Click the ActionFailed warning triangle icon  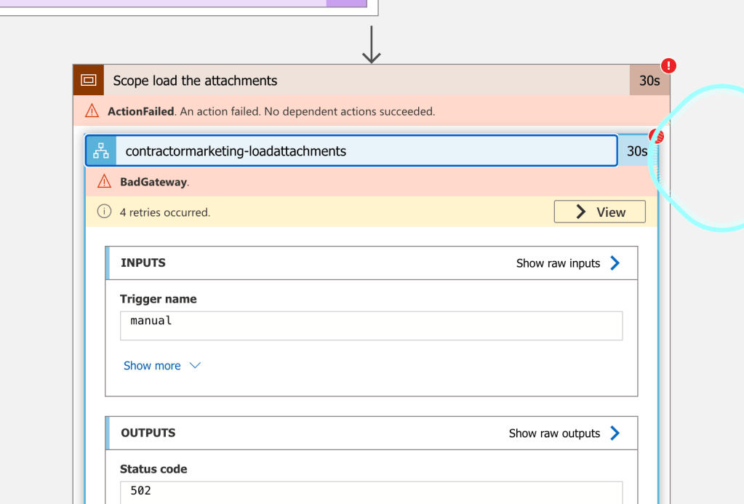tap(92, 111)
